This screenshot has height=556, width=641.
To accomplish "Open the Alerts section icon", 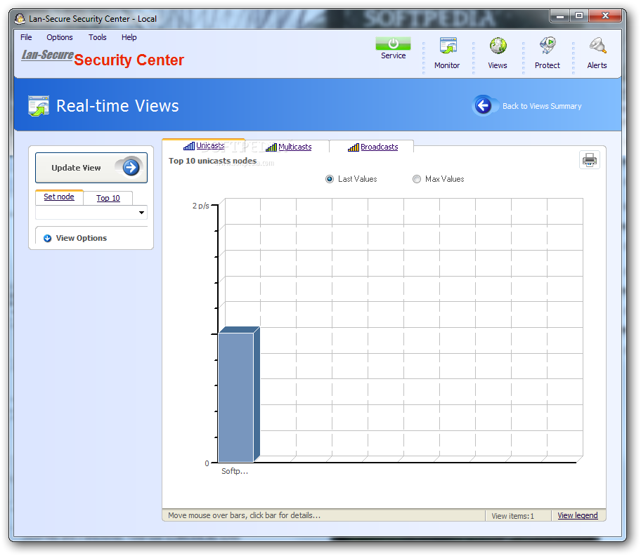I will (597, 46).
